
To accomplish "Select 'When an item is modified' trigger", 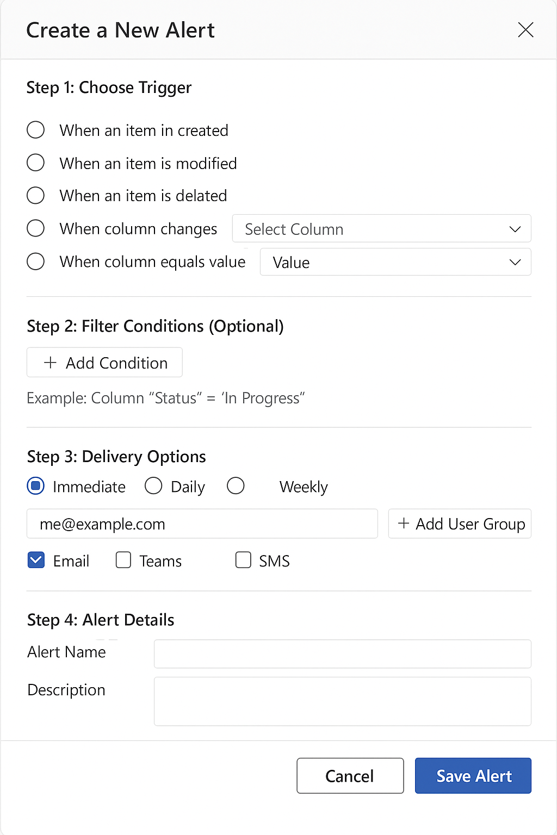I will (36, 163).
